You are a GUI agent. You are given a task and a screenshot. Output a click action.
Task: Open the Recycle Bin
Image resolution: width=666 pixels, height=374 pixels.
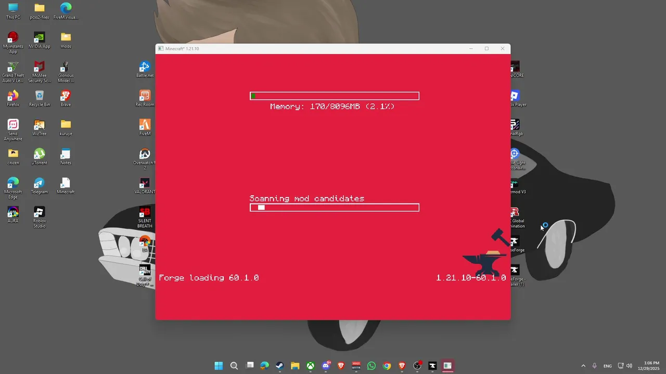coord(39,98)
